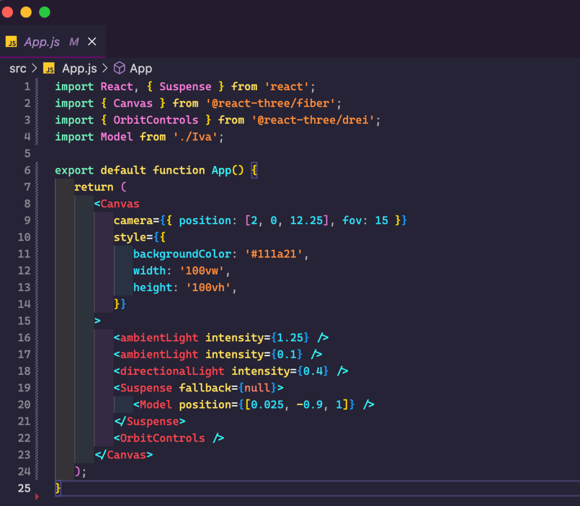Click the modified 'M' indicator on the tab
This screenshot has height=506, width=580.
[x=74, y=42]
